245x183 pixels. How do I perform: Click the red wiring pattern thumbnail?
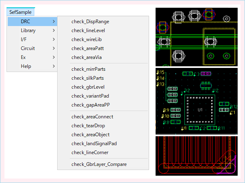click(196, 156)
